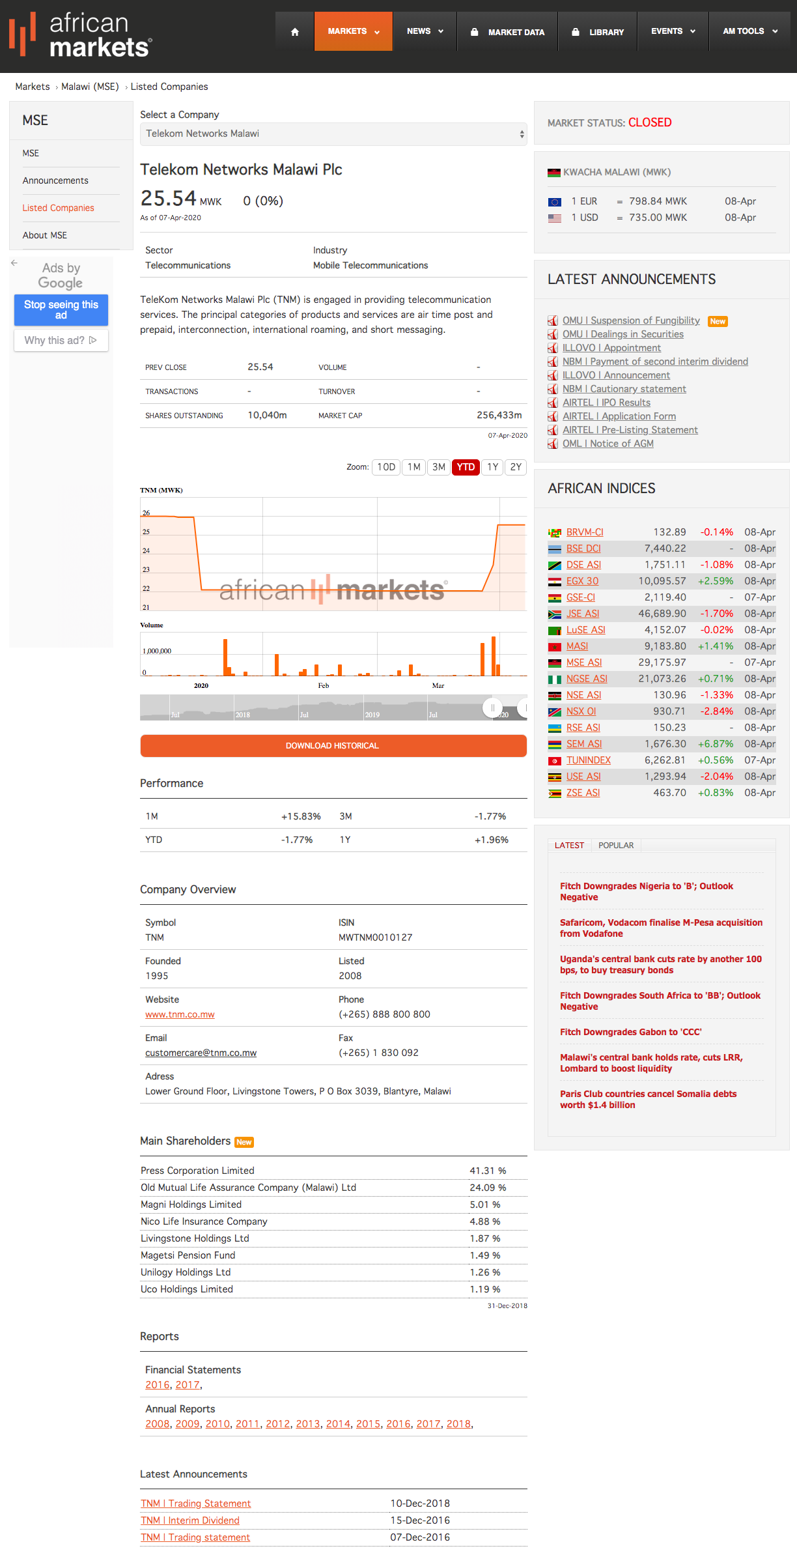
Task: Click the Tanzania flag beside DSE ASI
Action: coord(555,565)
